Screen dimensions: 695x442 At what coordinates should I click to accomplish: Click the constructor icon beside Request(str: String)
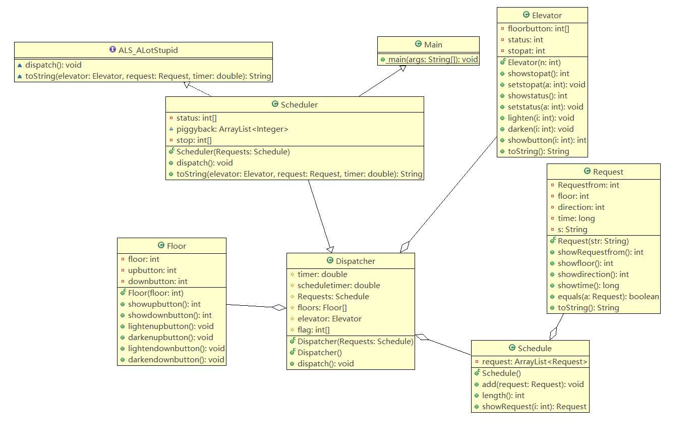[553, 240]
